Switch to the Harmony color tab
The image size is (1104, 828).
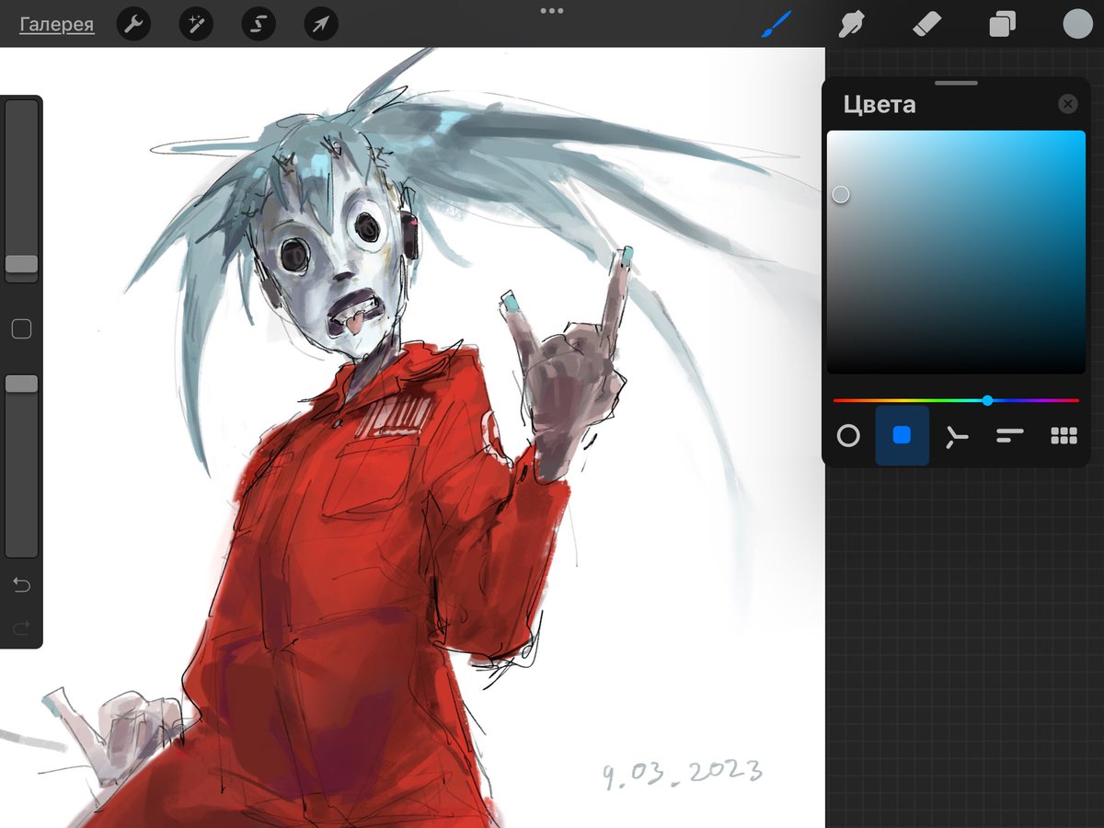click(x=957, y=436)
